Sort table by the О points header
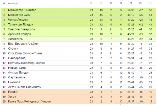Viewport: 157px width, 107px height. (150, 3)
